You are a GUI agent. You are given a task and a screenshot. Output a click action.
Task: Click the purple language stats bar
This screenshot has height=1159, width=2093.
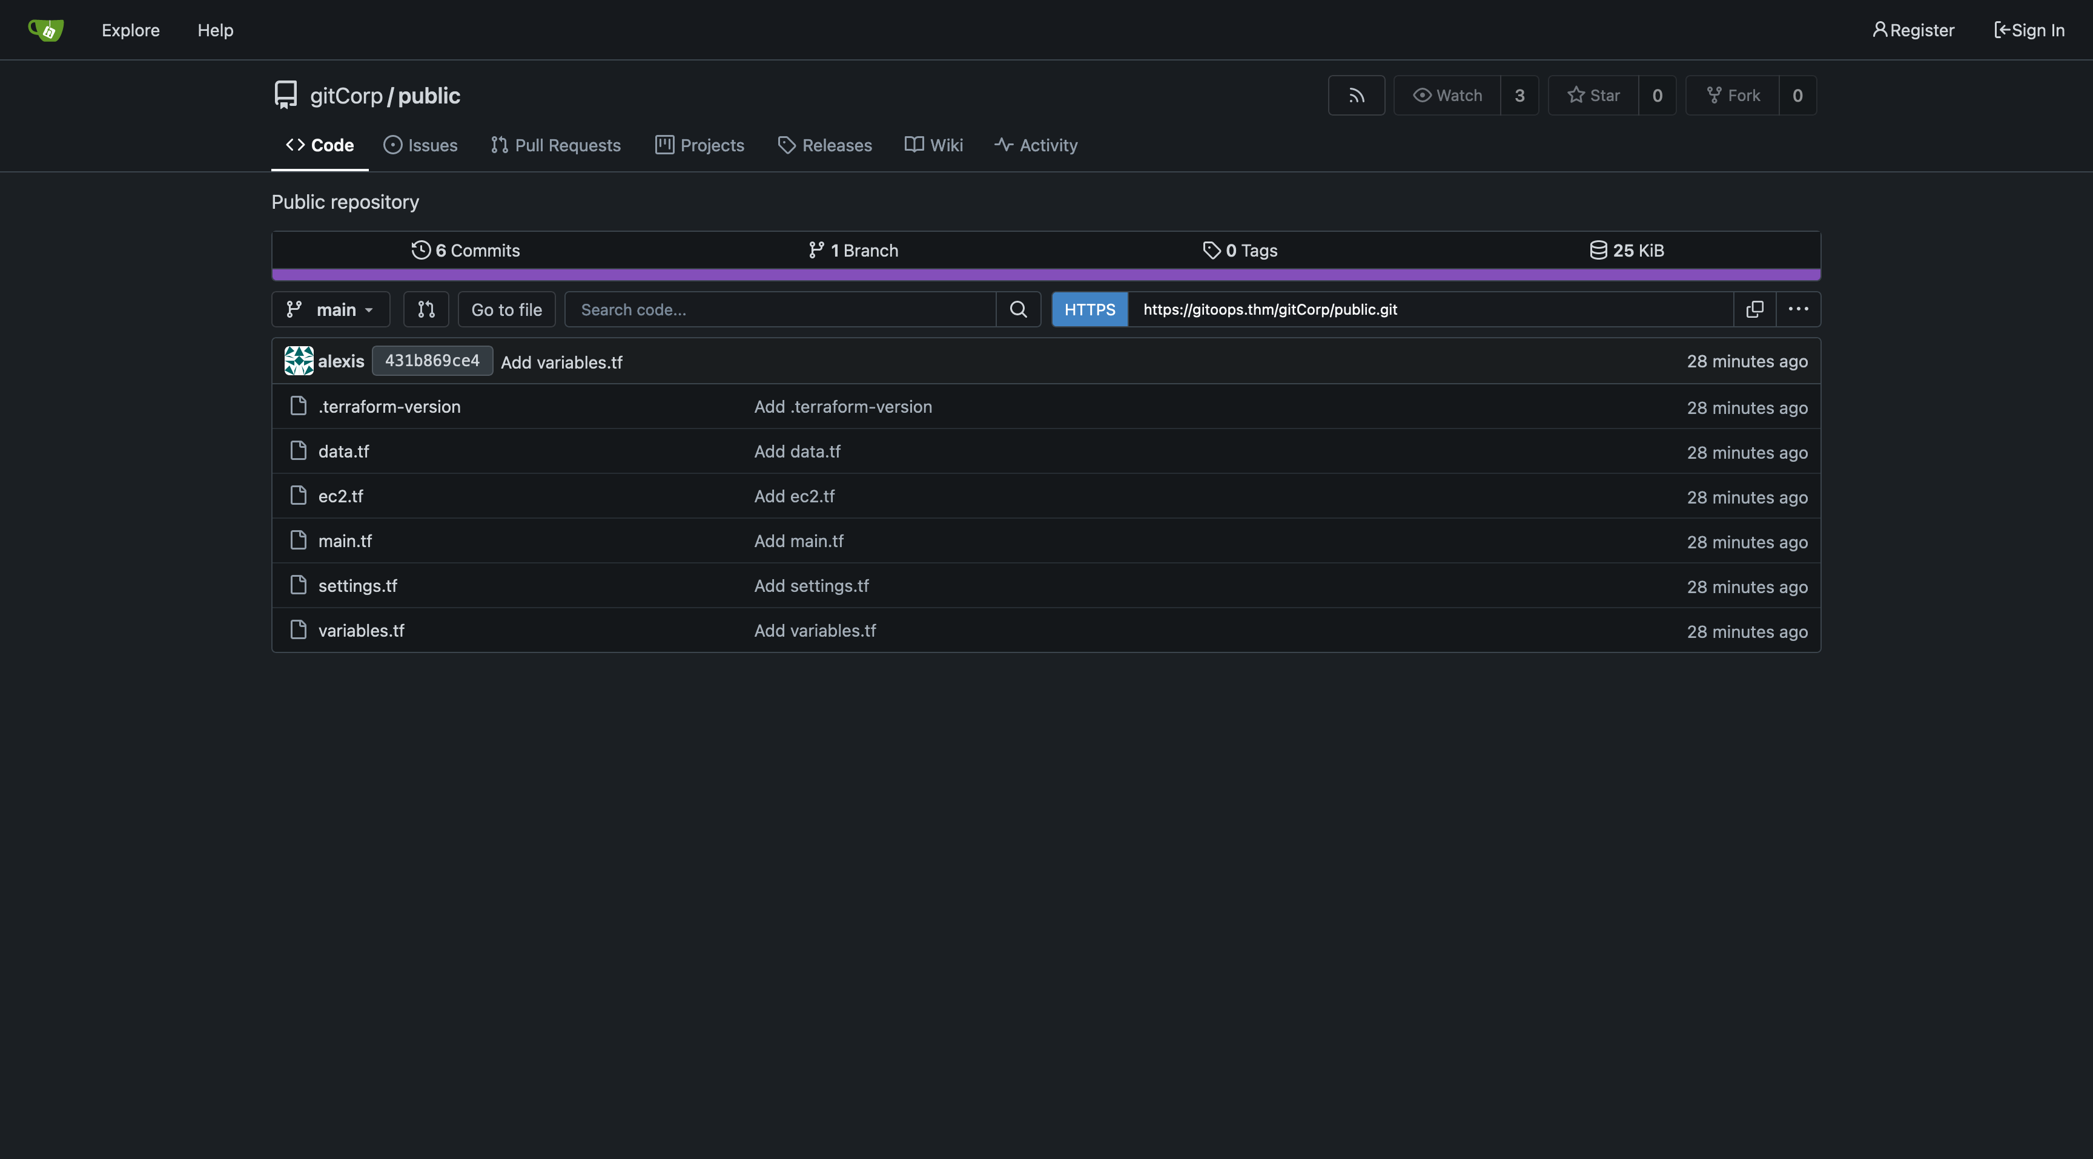[1046, 275]
